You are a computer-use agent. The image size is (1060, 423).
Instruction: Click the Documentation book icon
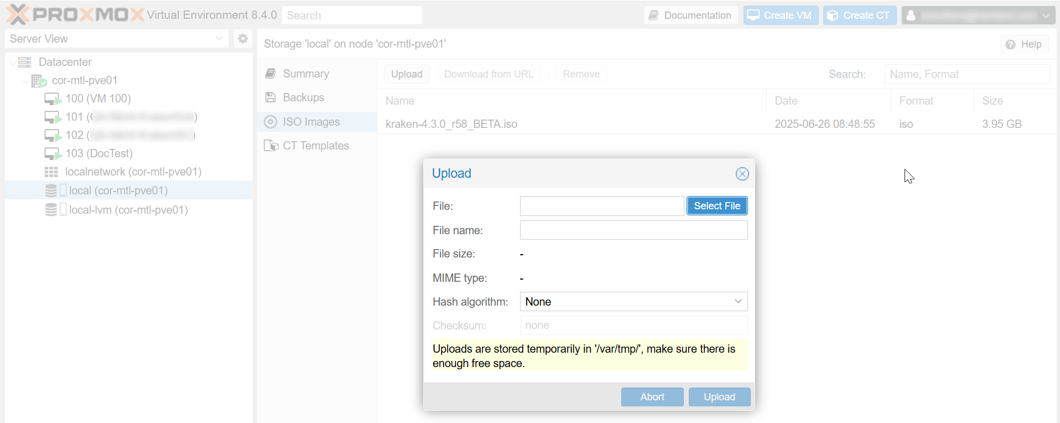[654, 16]
